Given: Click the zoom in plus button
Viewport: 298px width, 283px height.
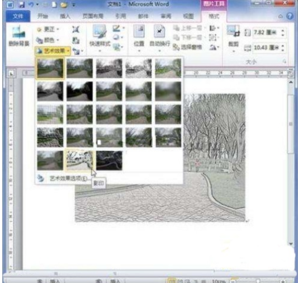Looking at the screenshot, I should (x=283, y=281).
